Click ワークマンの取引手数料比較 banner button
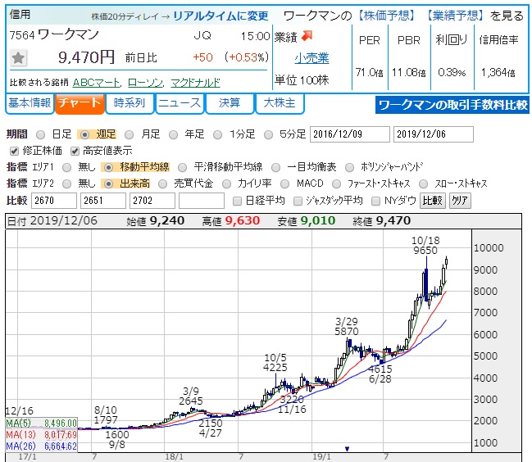The height and width of the screenshot is (462, 532). pyautogui.click(x=452, y=104)
